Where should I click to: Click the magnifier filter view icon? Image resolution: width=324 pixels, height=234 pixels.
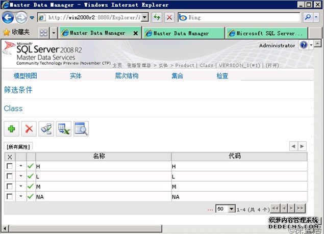[x=81, y=129]
